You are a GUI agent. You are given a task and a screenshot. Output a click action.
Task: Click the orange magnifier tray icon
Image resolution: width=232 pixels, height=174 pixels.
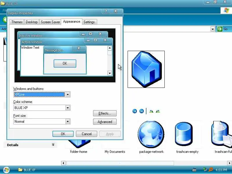coord(211,170)
